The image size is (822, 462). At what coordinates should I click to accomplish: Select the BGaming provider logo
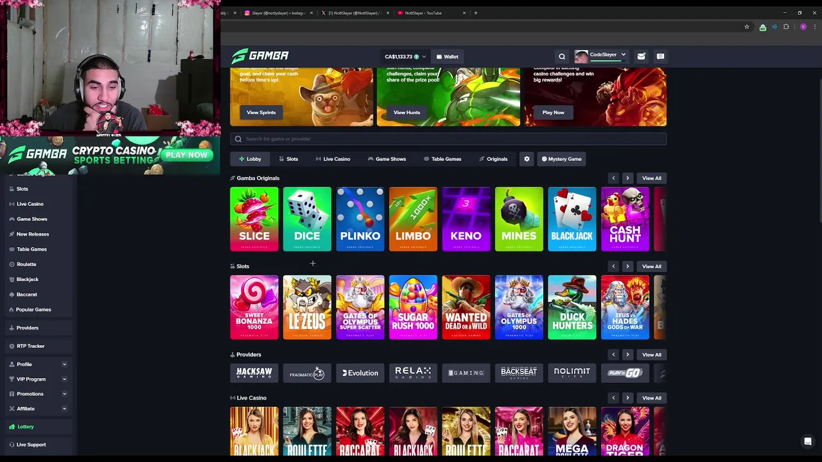[x=466, y=373]
